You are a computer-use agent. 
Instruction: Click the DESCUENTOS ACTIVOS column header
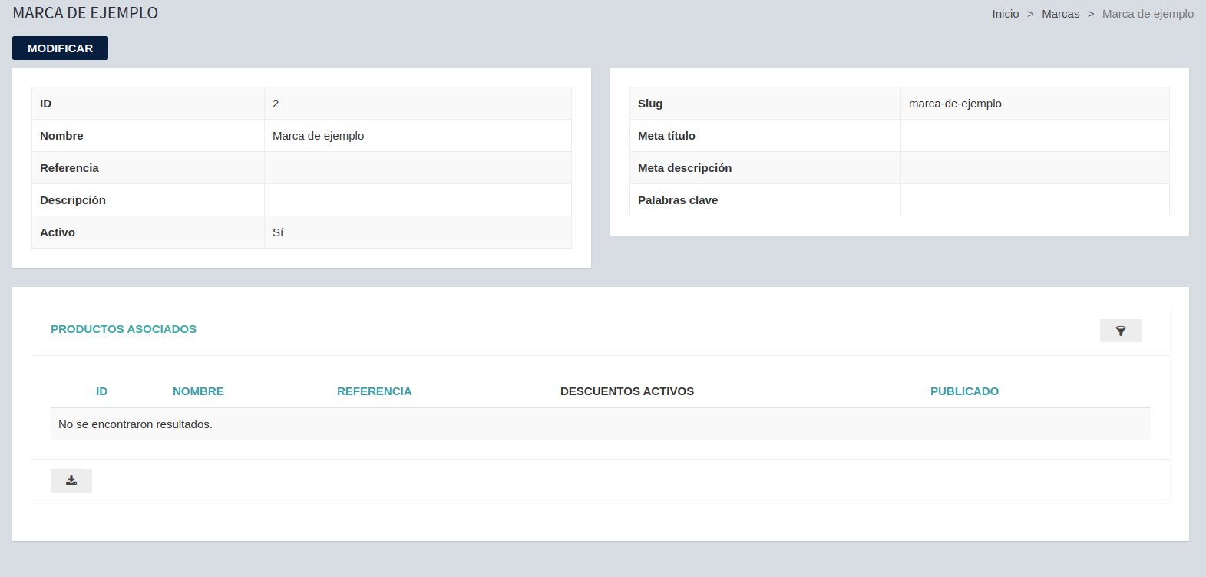[x=626, y=391]
